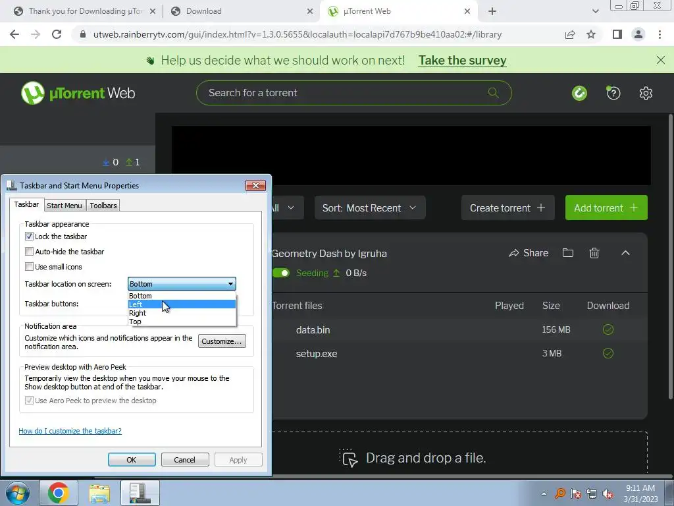Toggle Chrome side panel icon
This screenshot has height=506, width=674.
click(x=617, y=34)
